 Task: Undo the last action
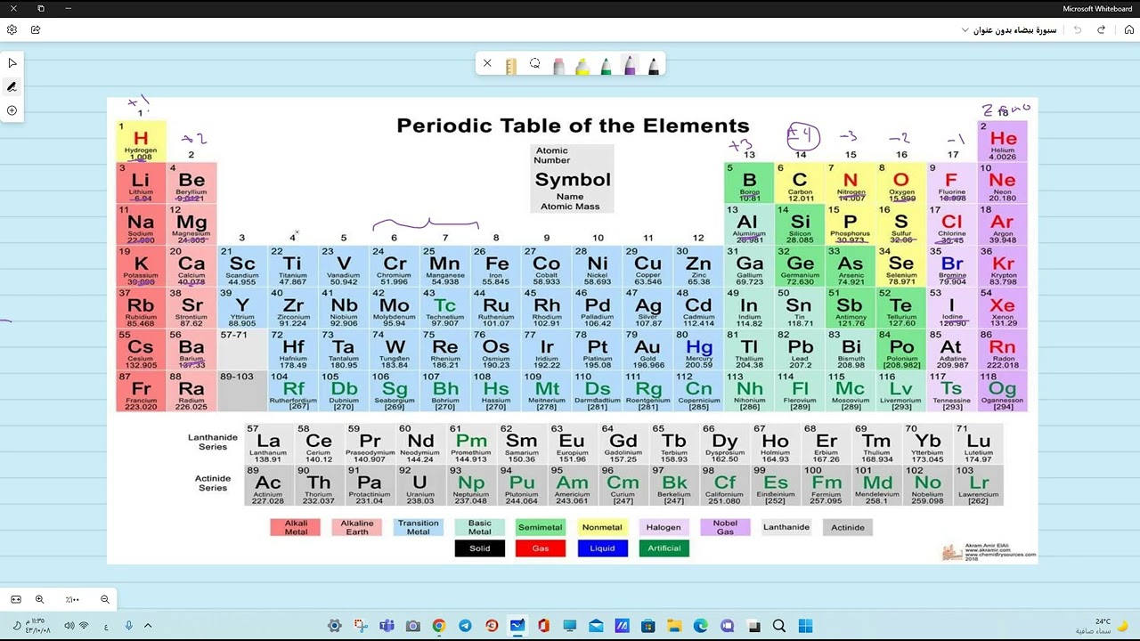(1078, 29)
